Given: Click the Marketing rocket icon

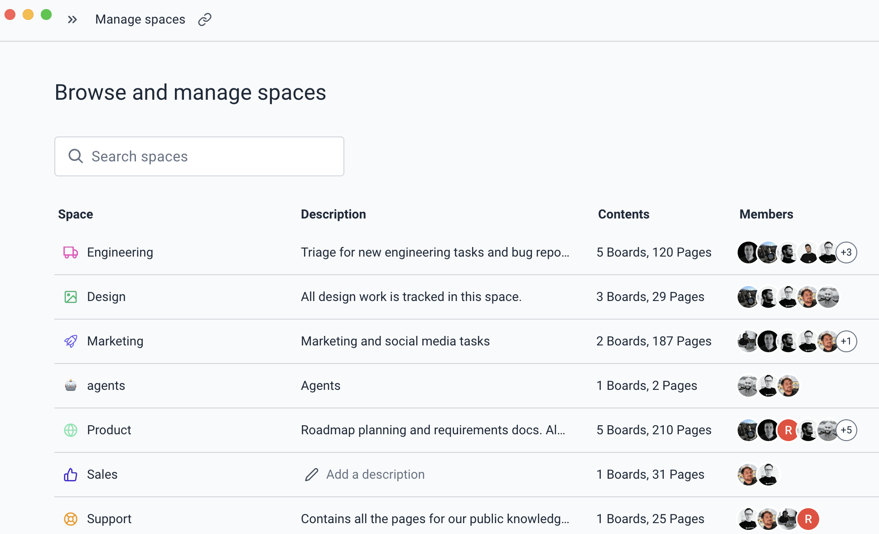Looking at the screenshot, I should click(x=70, y=341).
